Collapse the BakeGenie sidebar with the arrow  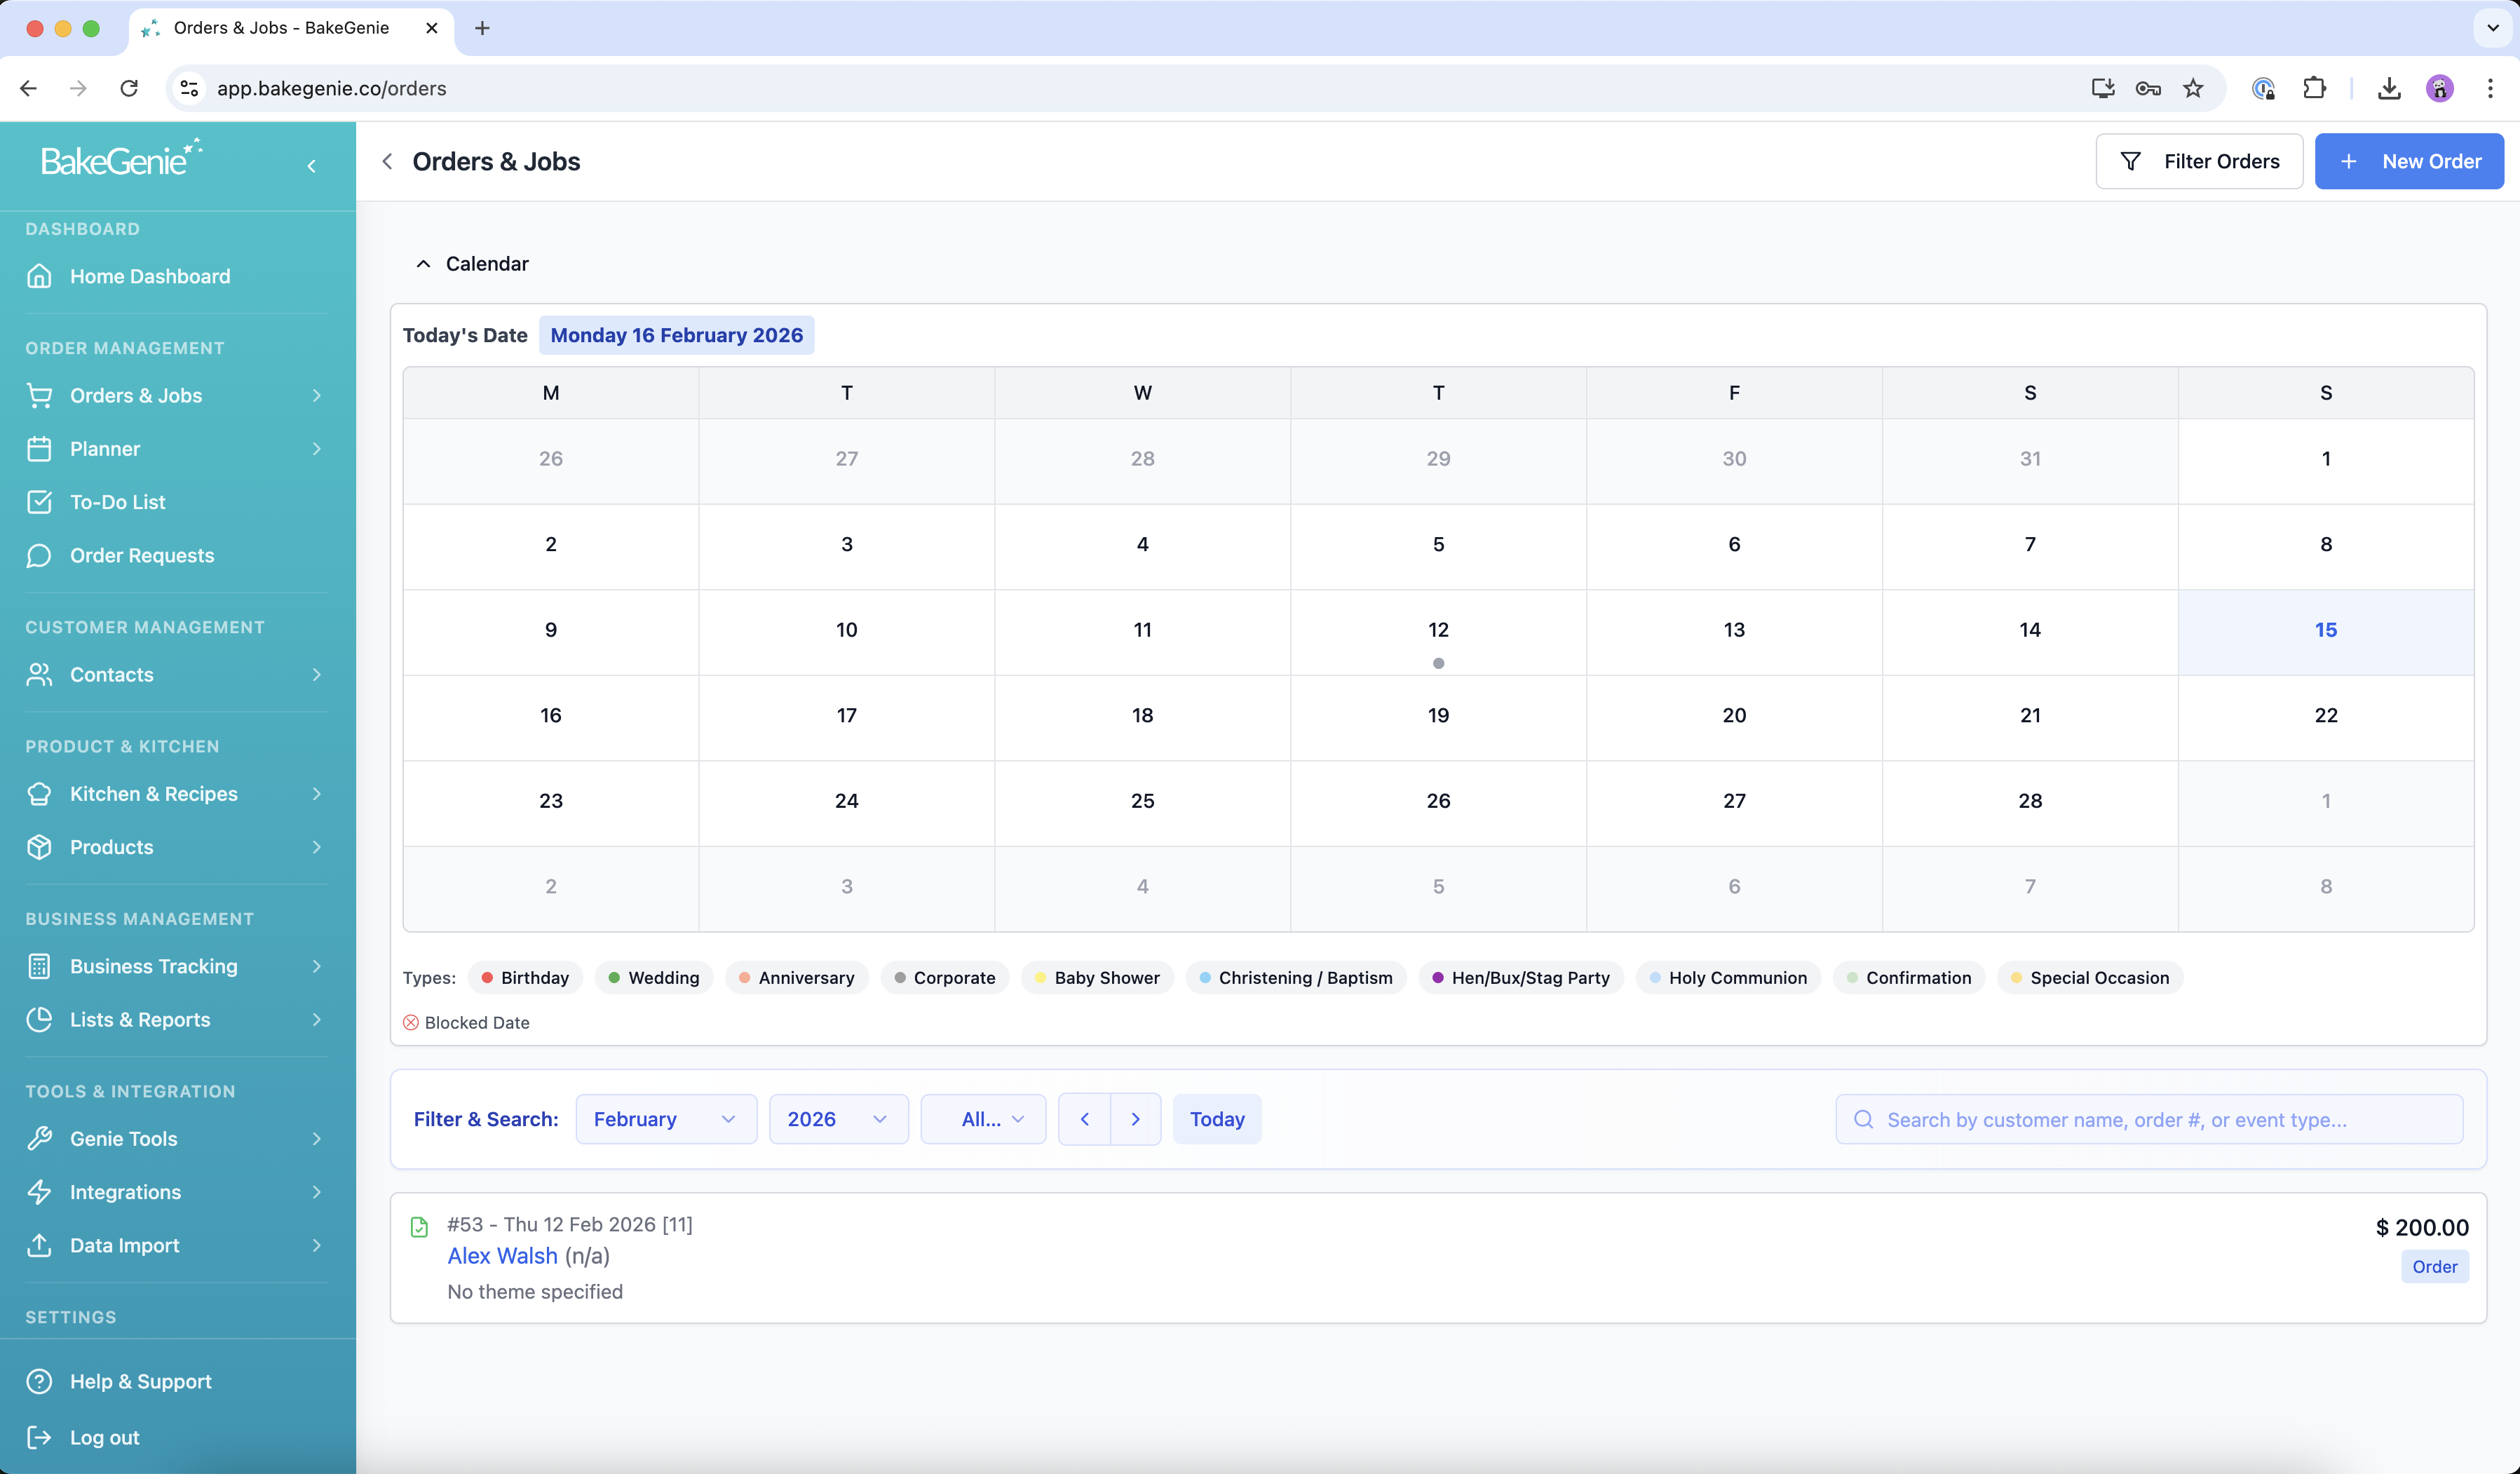coord(311,166)
